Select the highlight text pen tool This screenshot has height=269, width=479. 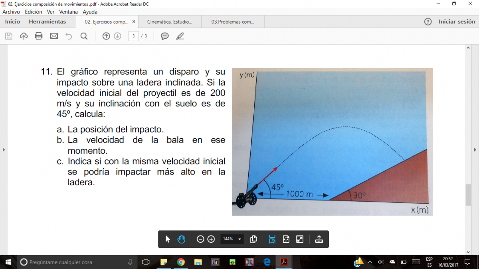click(x=180, y=36)
